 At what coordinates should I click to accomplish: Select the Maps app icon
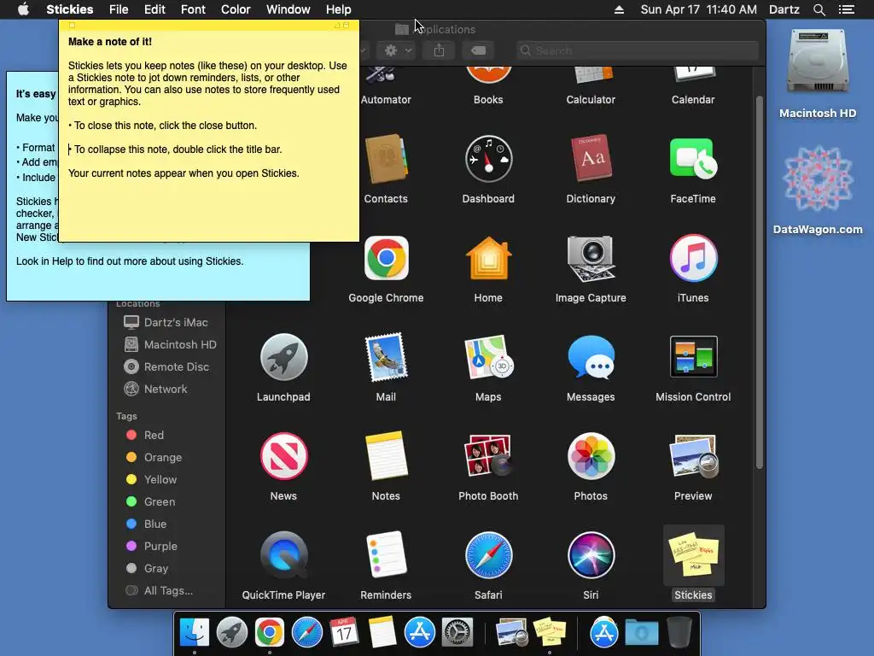click(x=488, y=358)
